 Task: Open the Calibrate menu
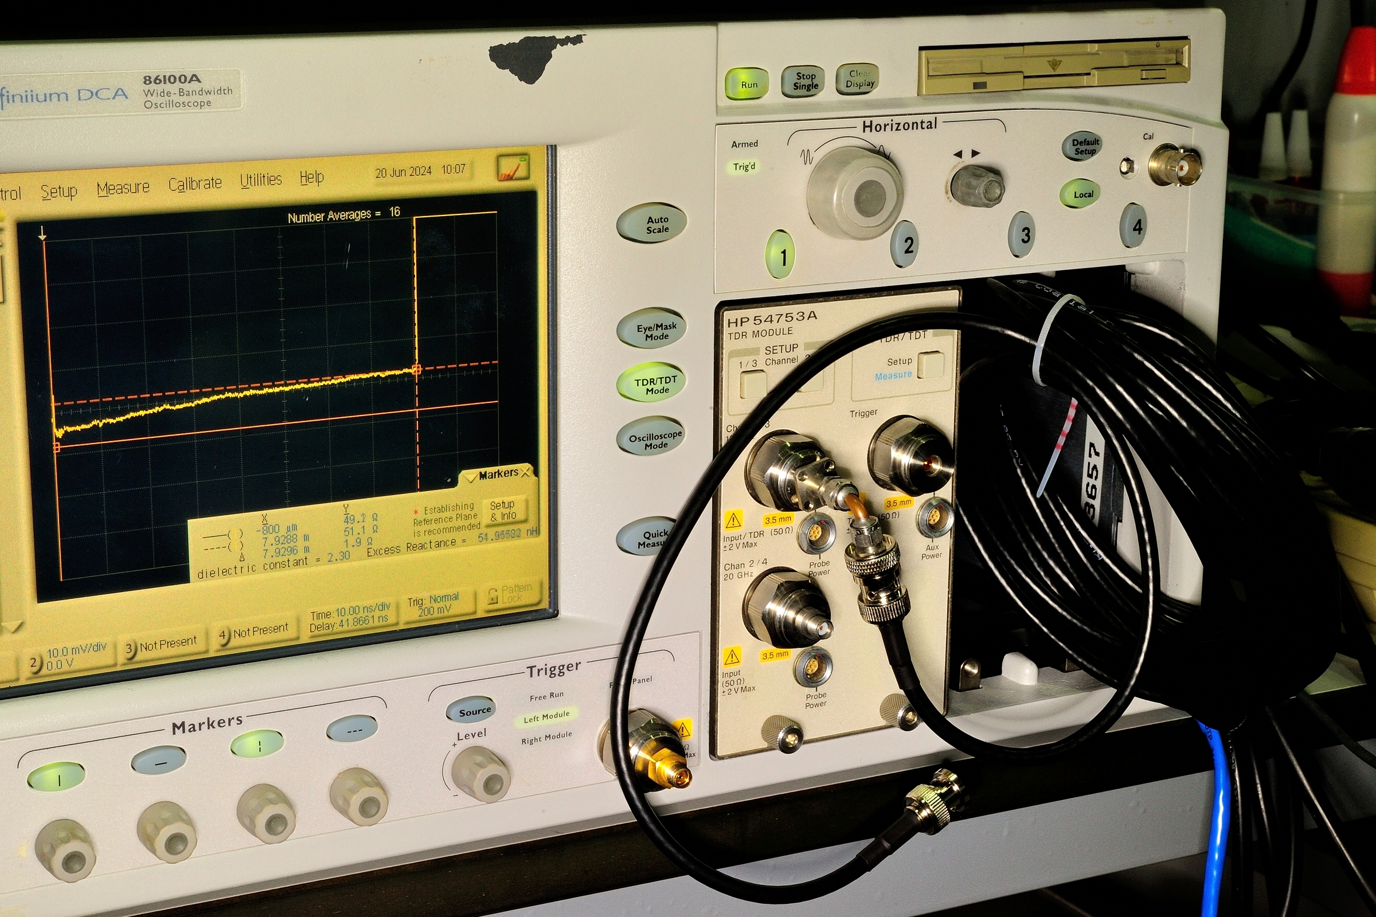click(195, 183)
